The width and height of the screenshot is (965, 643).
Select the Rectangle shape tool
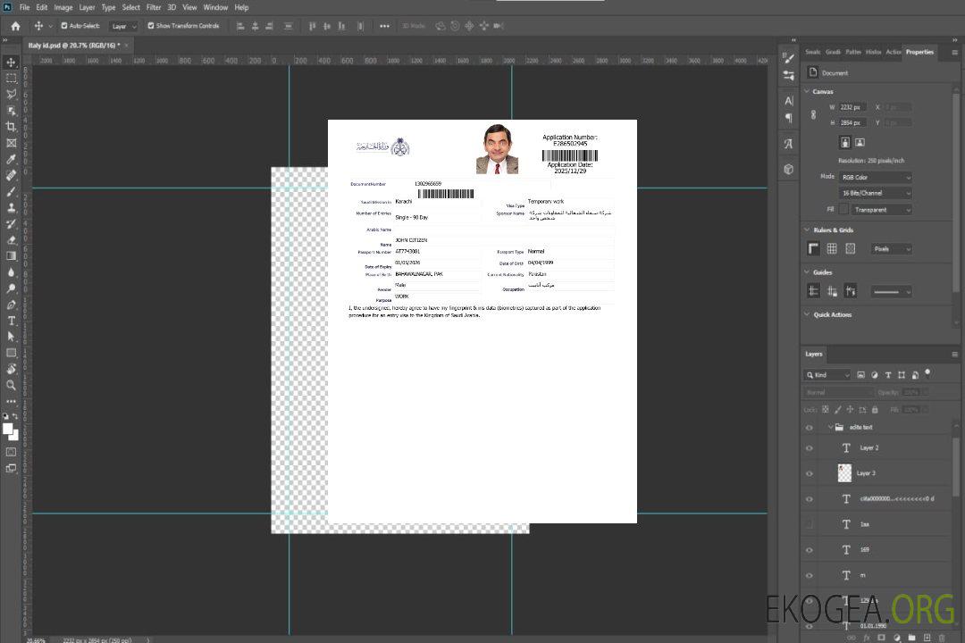pyautogui.click(x=11, y=353)
